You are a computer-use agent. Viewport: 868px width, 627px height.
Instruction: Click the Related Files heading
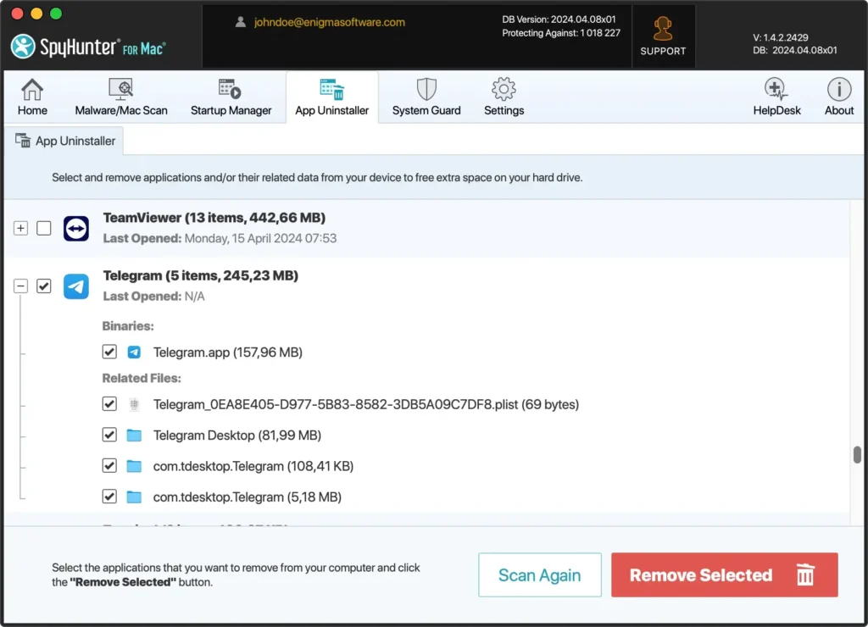[142, 379]
